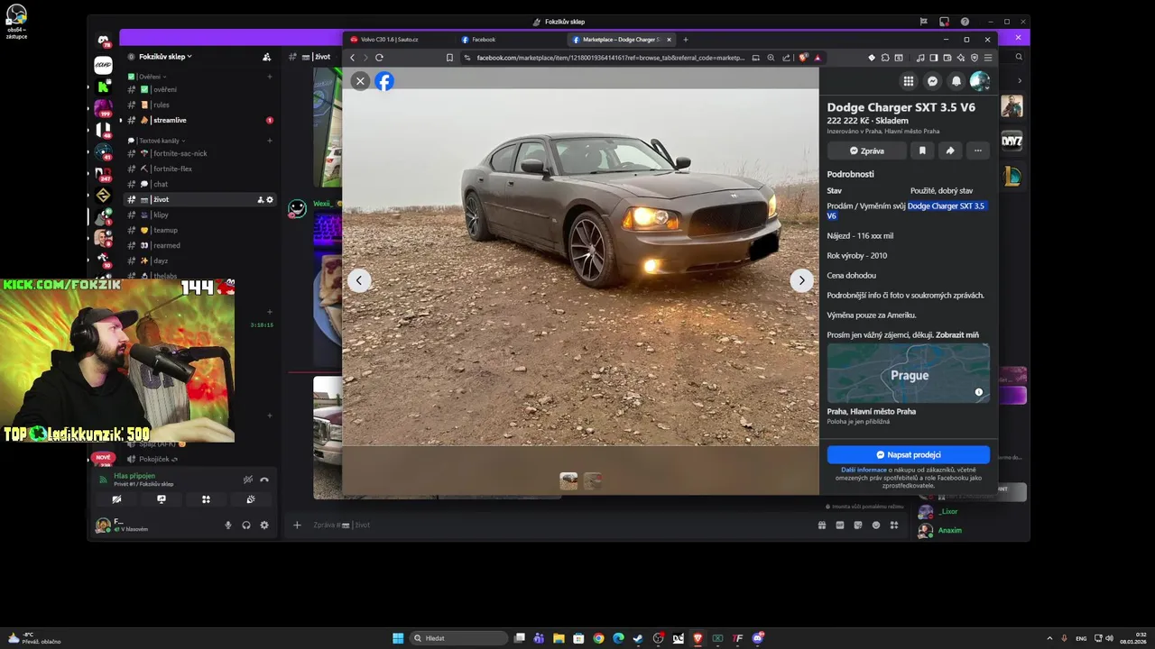Open the browser zoom magnifier icon
The width and height of the screenshot is (1155, 649).
[x=771, y=58]
